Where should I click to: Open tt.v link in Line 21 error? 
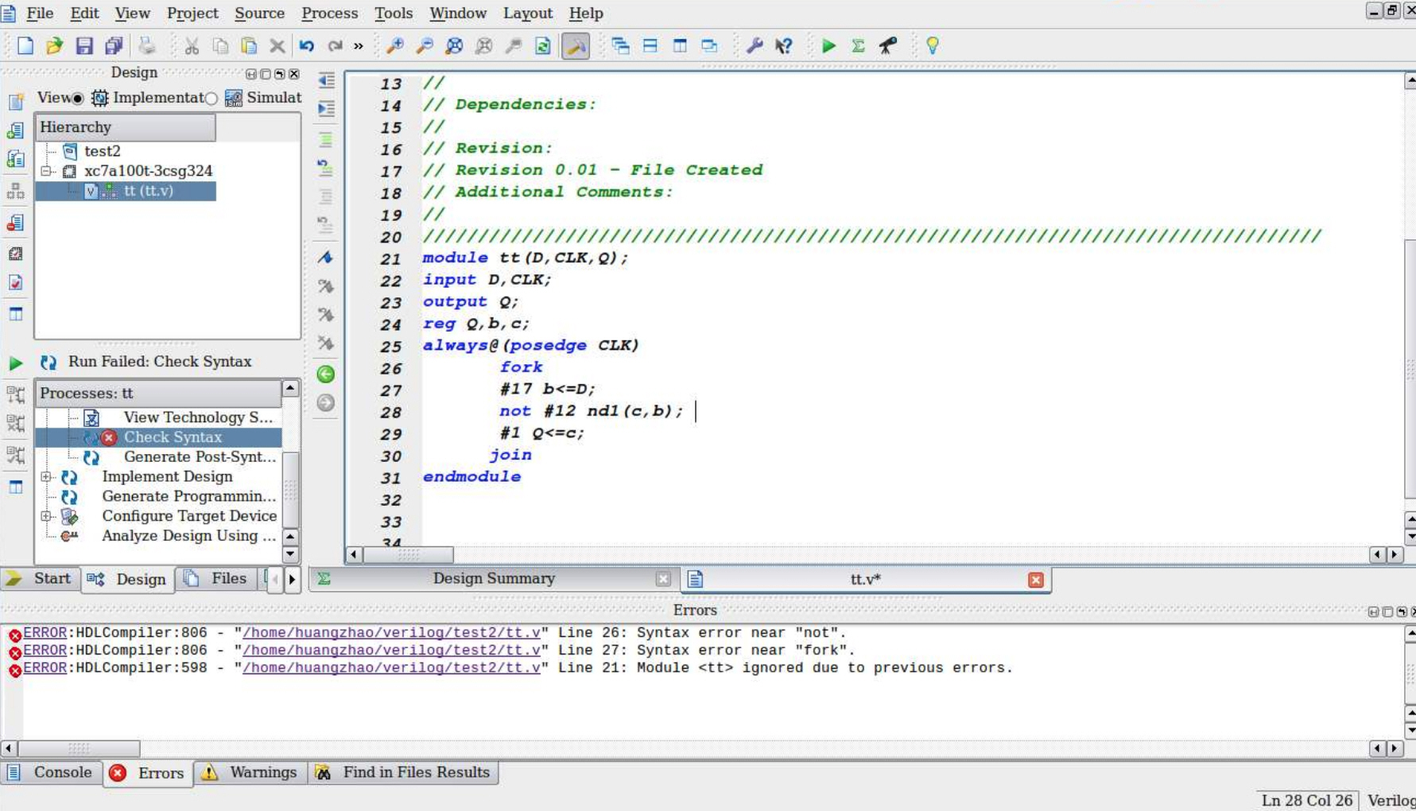(x=391, y=668)
